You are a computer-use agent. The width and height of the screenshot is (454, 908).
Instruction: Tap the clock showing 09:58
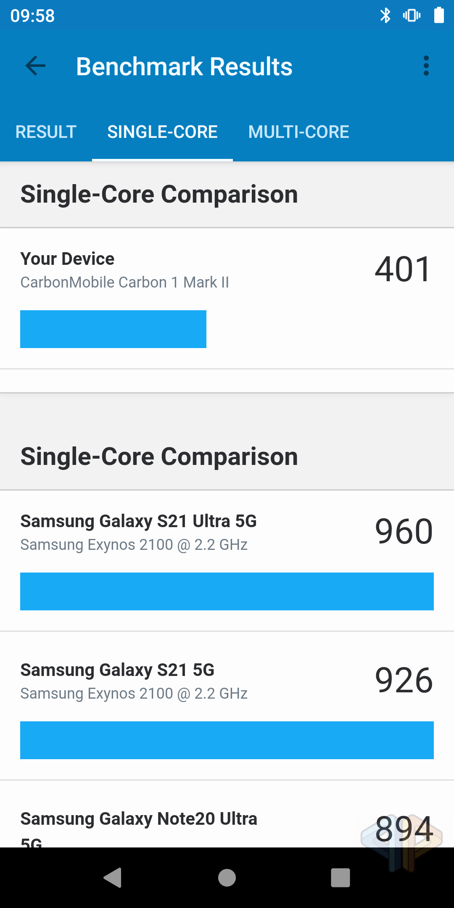pos(33,16)
